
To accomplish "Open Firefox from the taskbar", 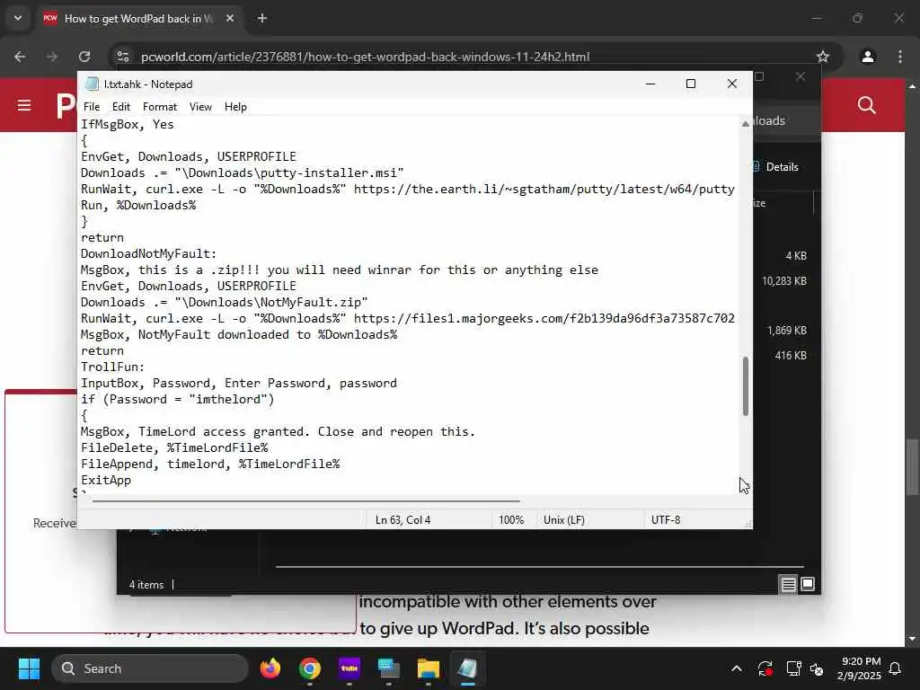I will tap(270, 668).
